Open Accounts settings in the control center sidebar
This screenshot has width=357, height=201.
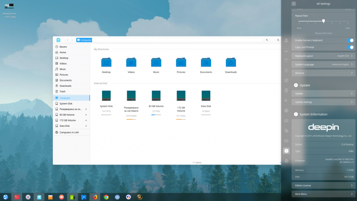(x=286, y=40)
